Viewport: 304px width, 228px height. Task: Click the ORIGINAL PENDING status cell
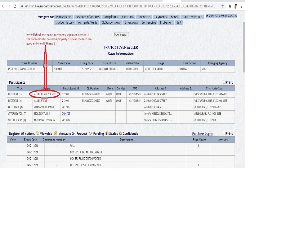(109, 69)
